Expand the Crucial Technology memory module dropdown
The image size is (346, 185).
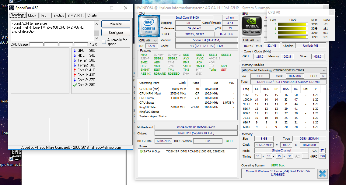(x=284, y=70)
